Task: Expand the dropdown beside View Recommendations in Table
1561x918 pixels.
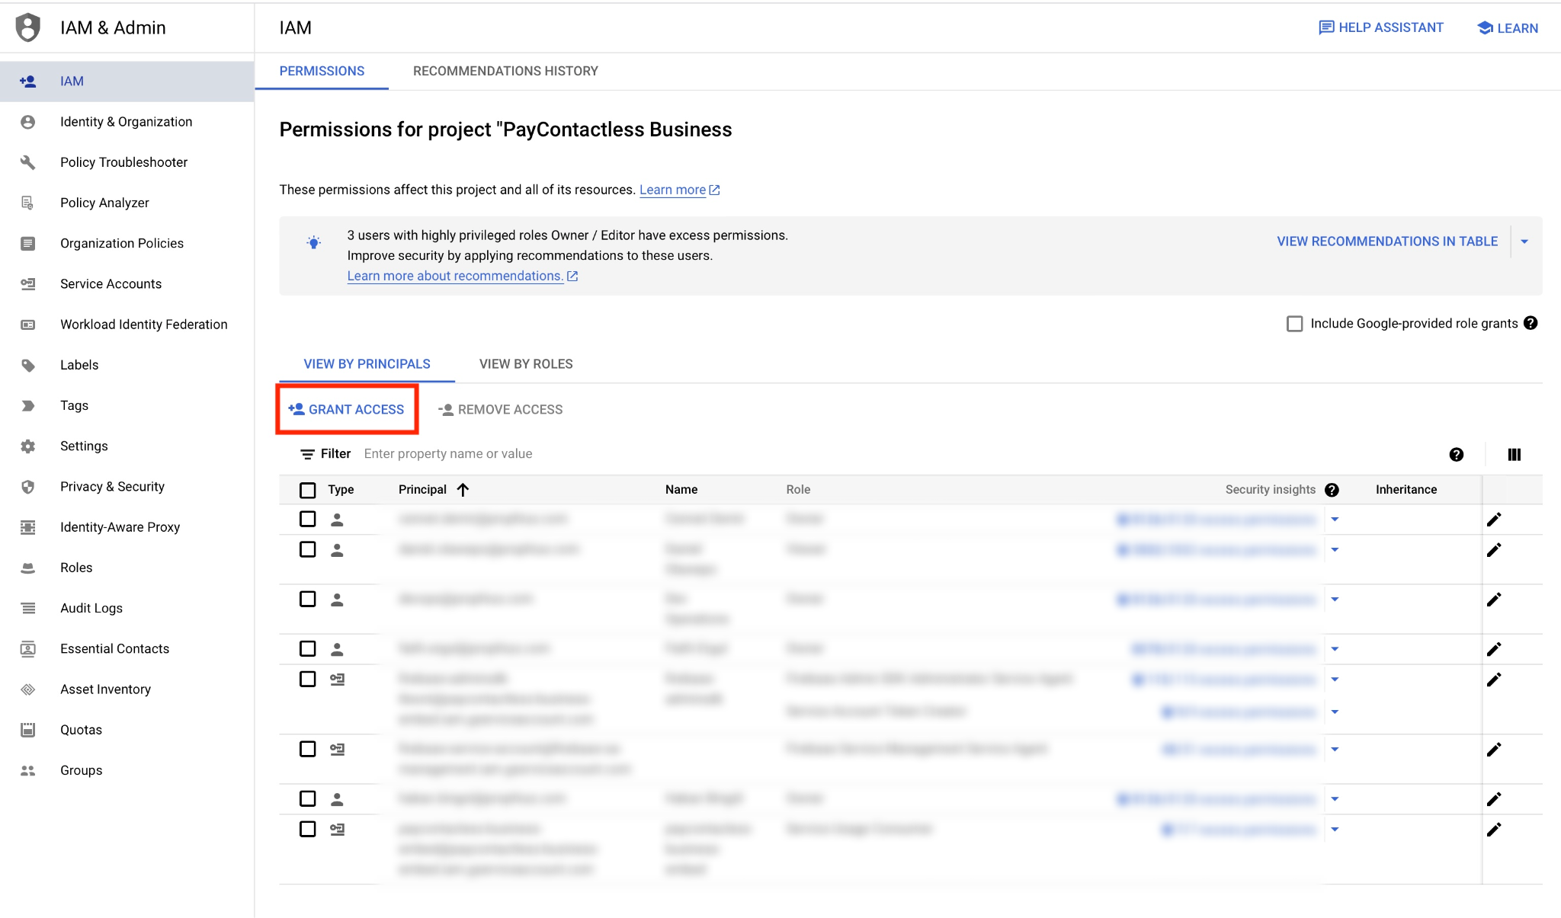Action: tap(1524, 241)
